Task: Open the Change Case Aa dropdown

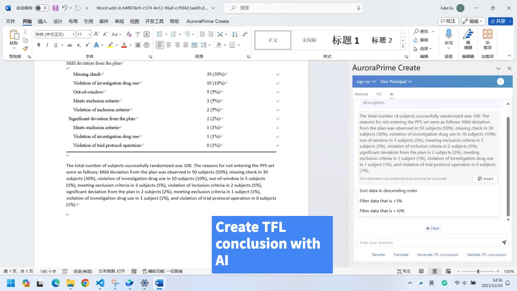Action: tap(117, 34)
